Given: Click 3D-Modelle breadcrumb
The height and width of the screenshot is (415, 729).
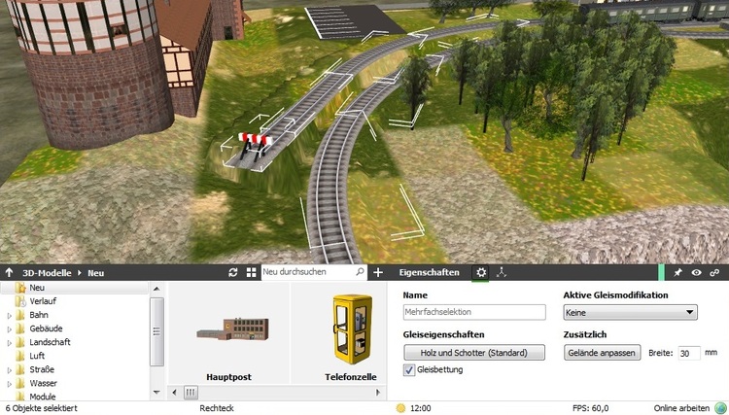Looking at the screenshot, I should coord(47,273).
